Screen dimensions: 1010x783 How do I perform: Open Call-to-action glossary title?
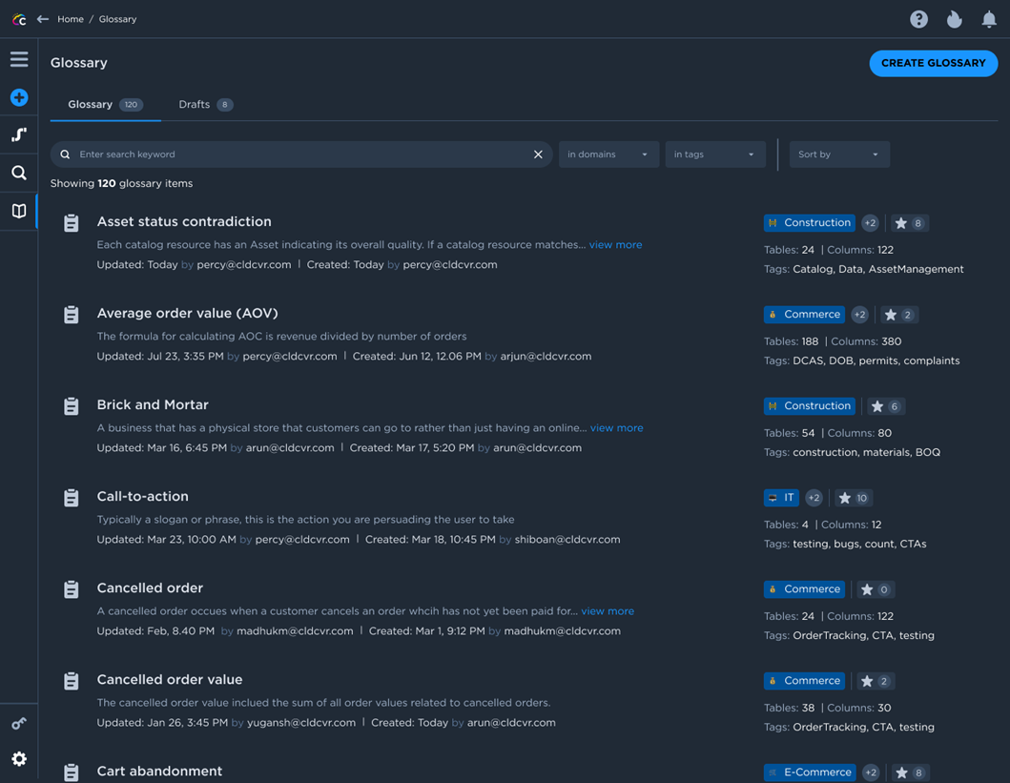tap(142, 497)
